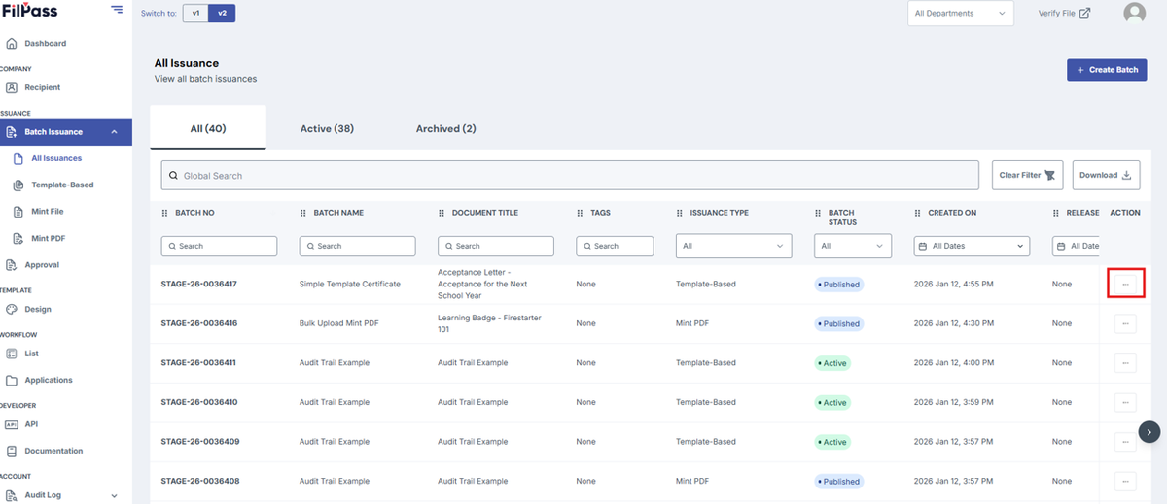The height and width of the screenshot is (504, 1167).
Task: Open Issuance Type filter dropdown
Action: [x=734, y=246]
